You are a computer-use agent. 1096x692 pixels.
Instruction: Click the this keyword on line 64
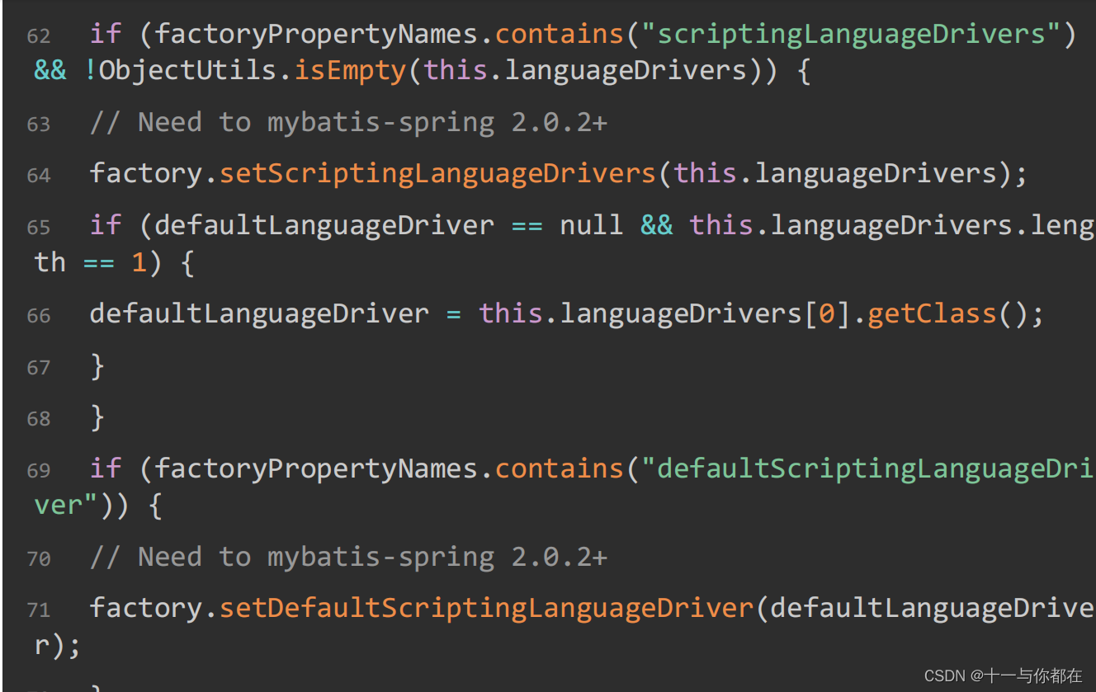706,173
